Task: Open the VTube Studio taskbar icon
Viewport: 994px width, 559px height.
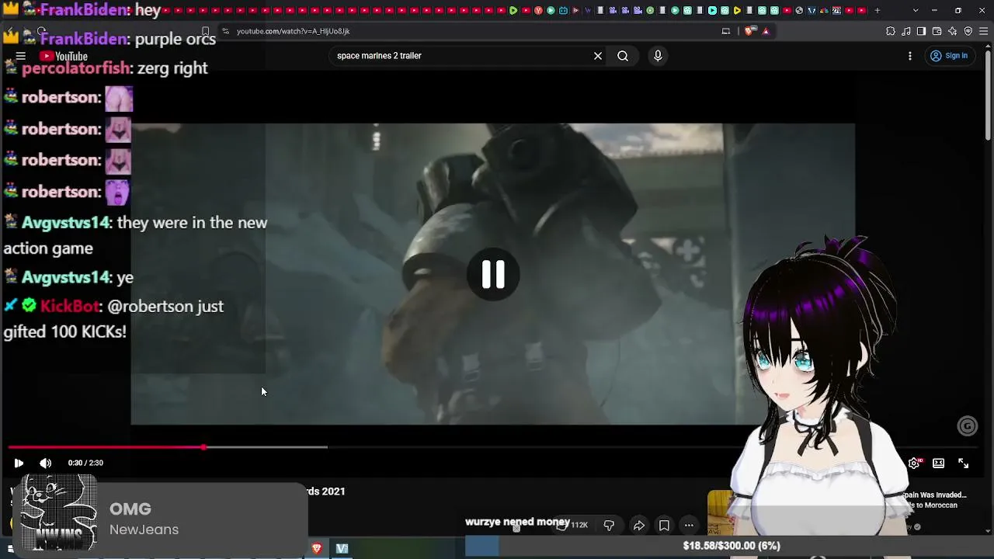Action: [x=342, y=549]
